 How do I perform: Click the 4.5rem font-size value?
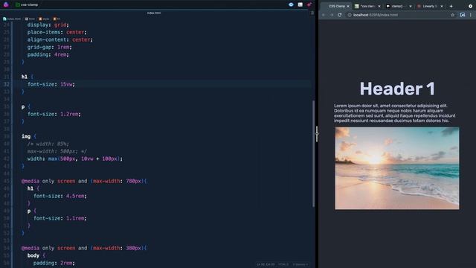point(75,196)
